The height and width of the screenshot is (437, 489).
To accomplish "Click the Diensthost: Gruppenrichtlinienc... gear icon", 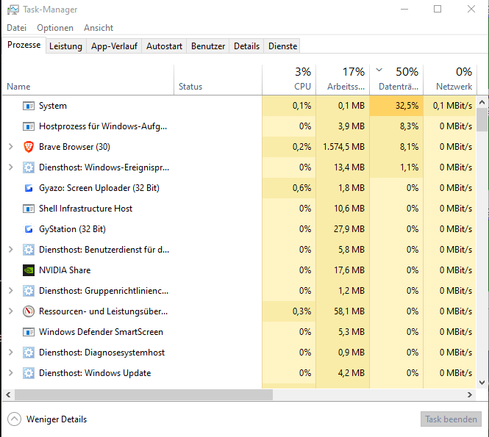I will [x=29, y=291].
